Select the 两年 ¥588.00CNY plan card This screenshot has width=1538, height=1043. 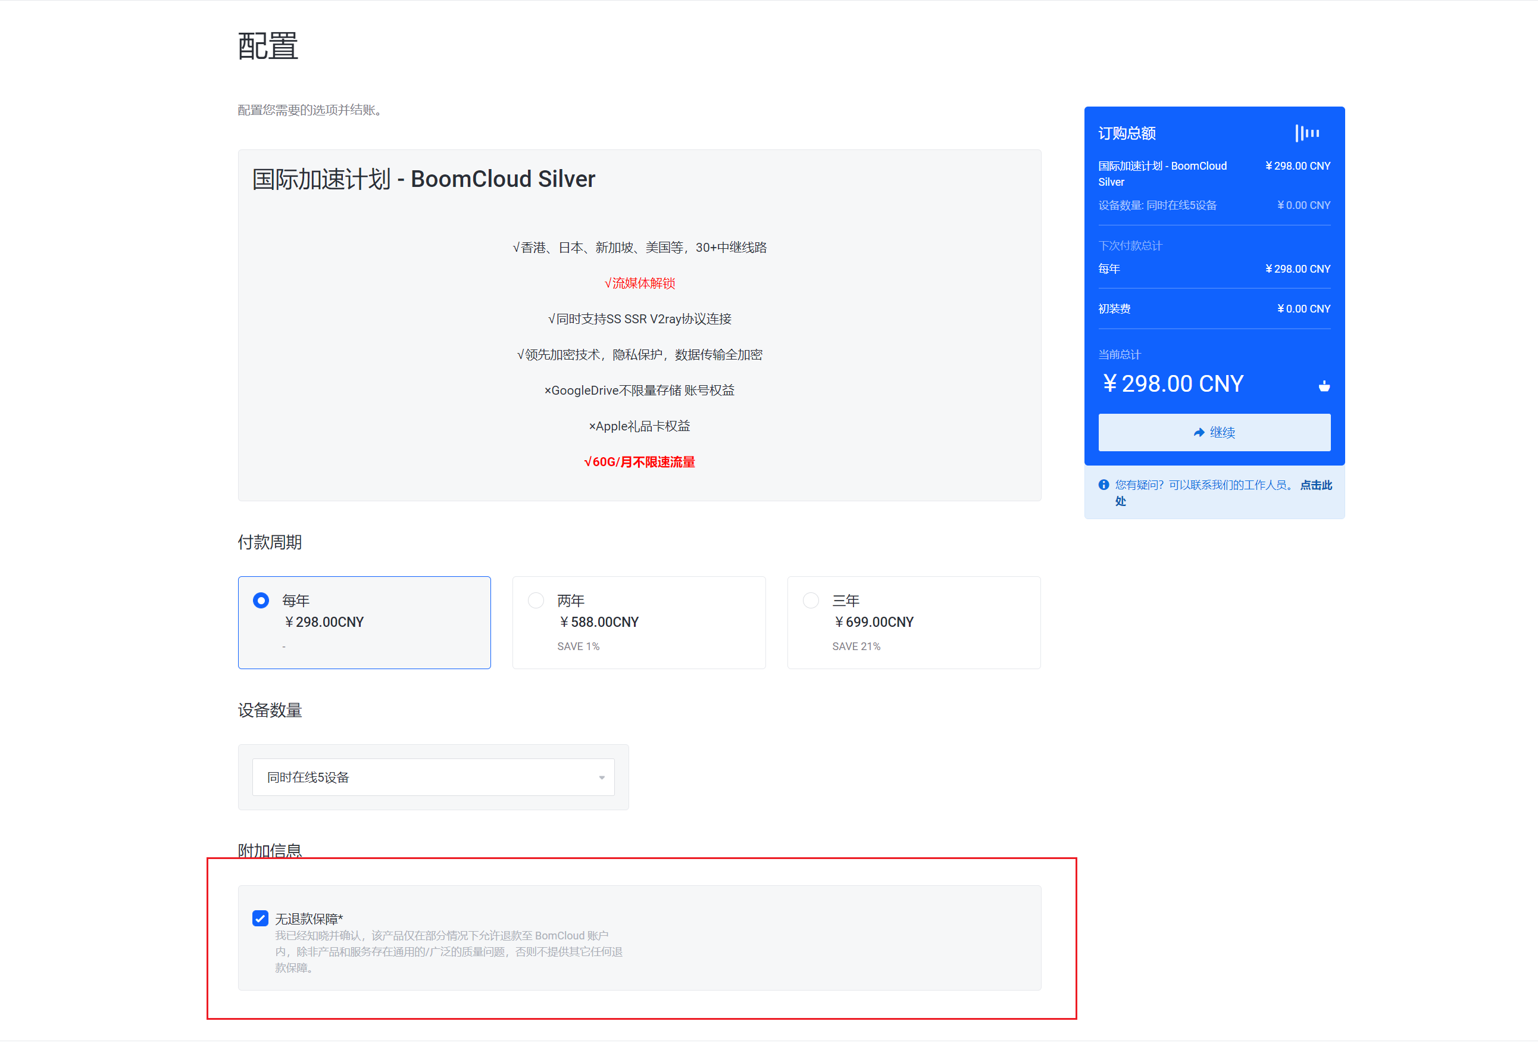(639, 622)
